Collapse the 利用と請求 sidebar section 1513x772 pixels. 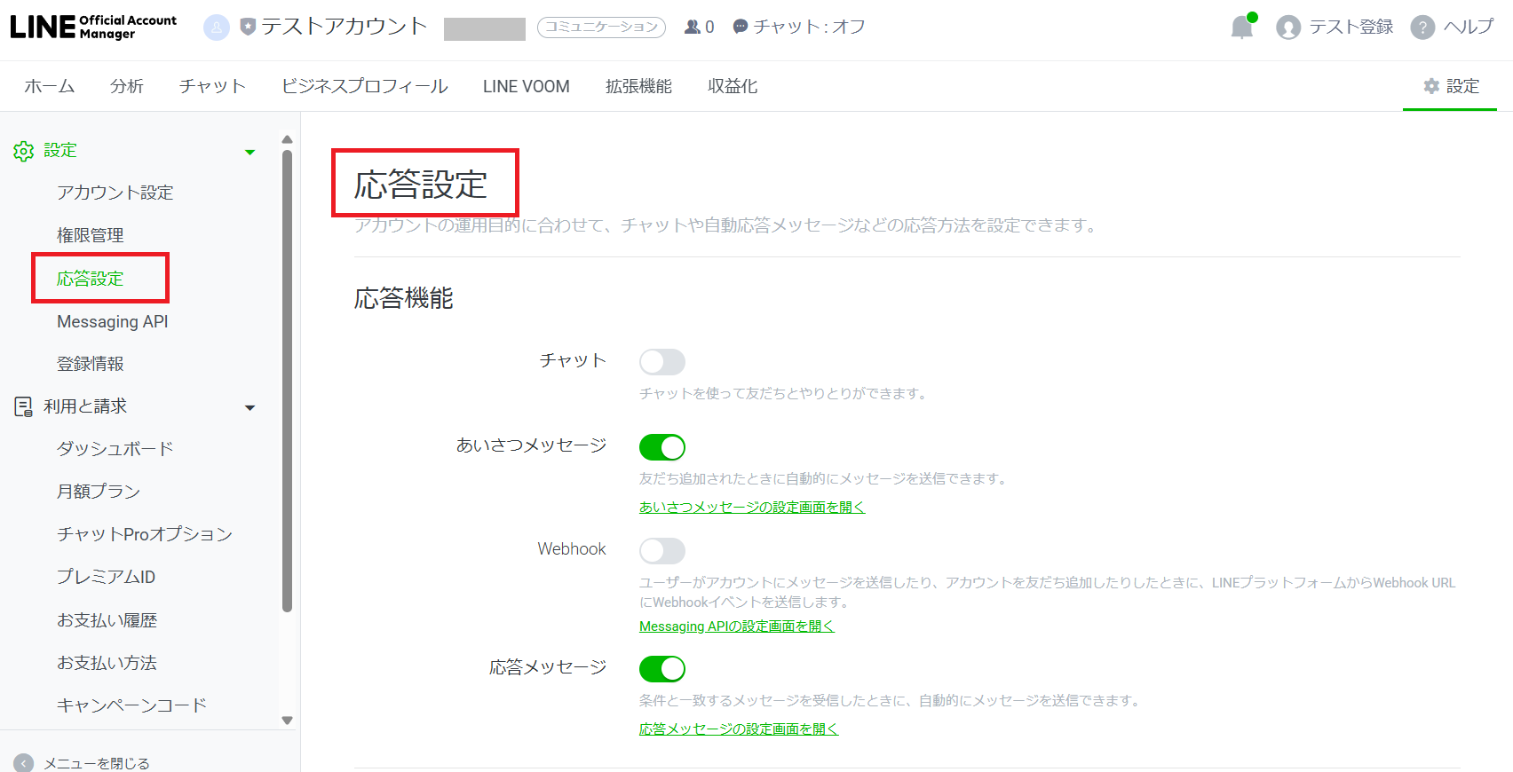tap(250, 407)
